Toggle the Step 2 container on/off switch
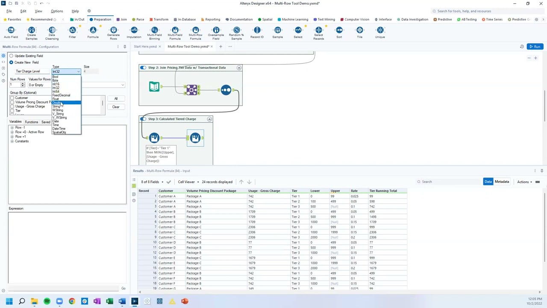The image size is (547, 308). click(143, 68)
